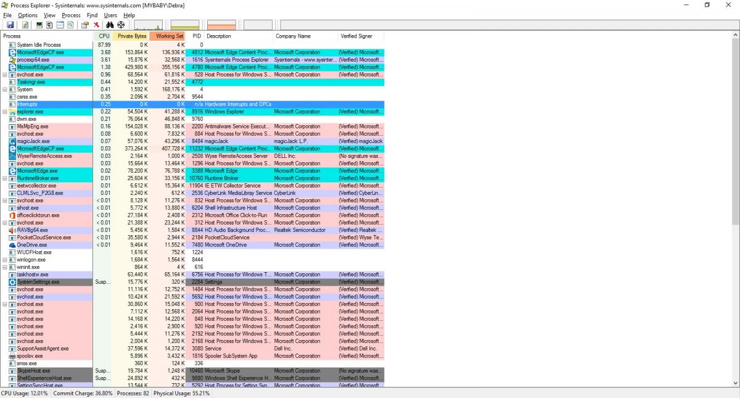Sort by the CPU column header
The image size is (740, 398).
[103, 36]
